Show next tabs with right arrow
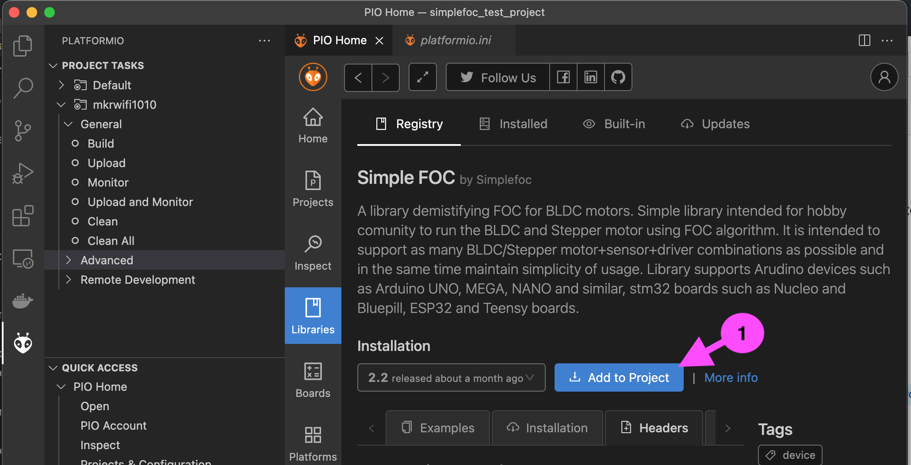Screen dimensions: 911x465 pos(728,428)
